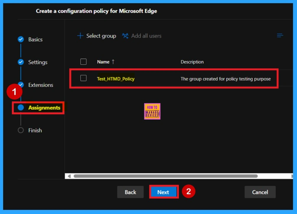This screenshot has width=297, height=214.
Task: Open the Assignments step
Action: 44,107
